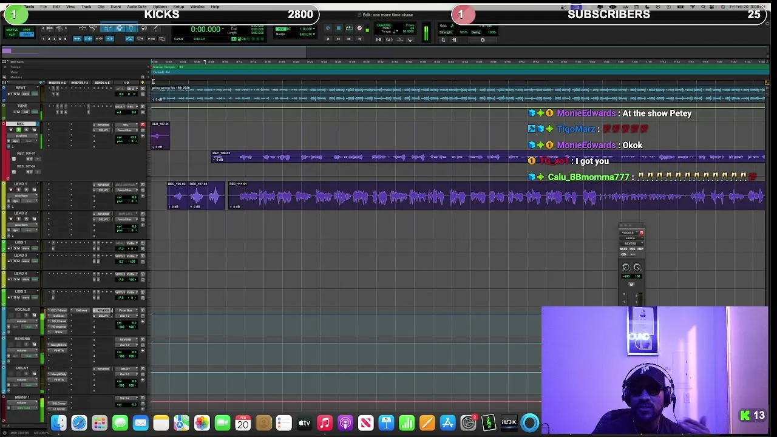Open the Photos app in Dock
777x437 pixels.
(202, 422)
